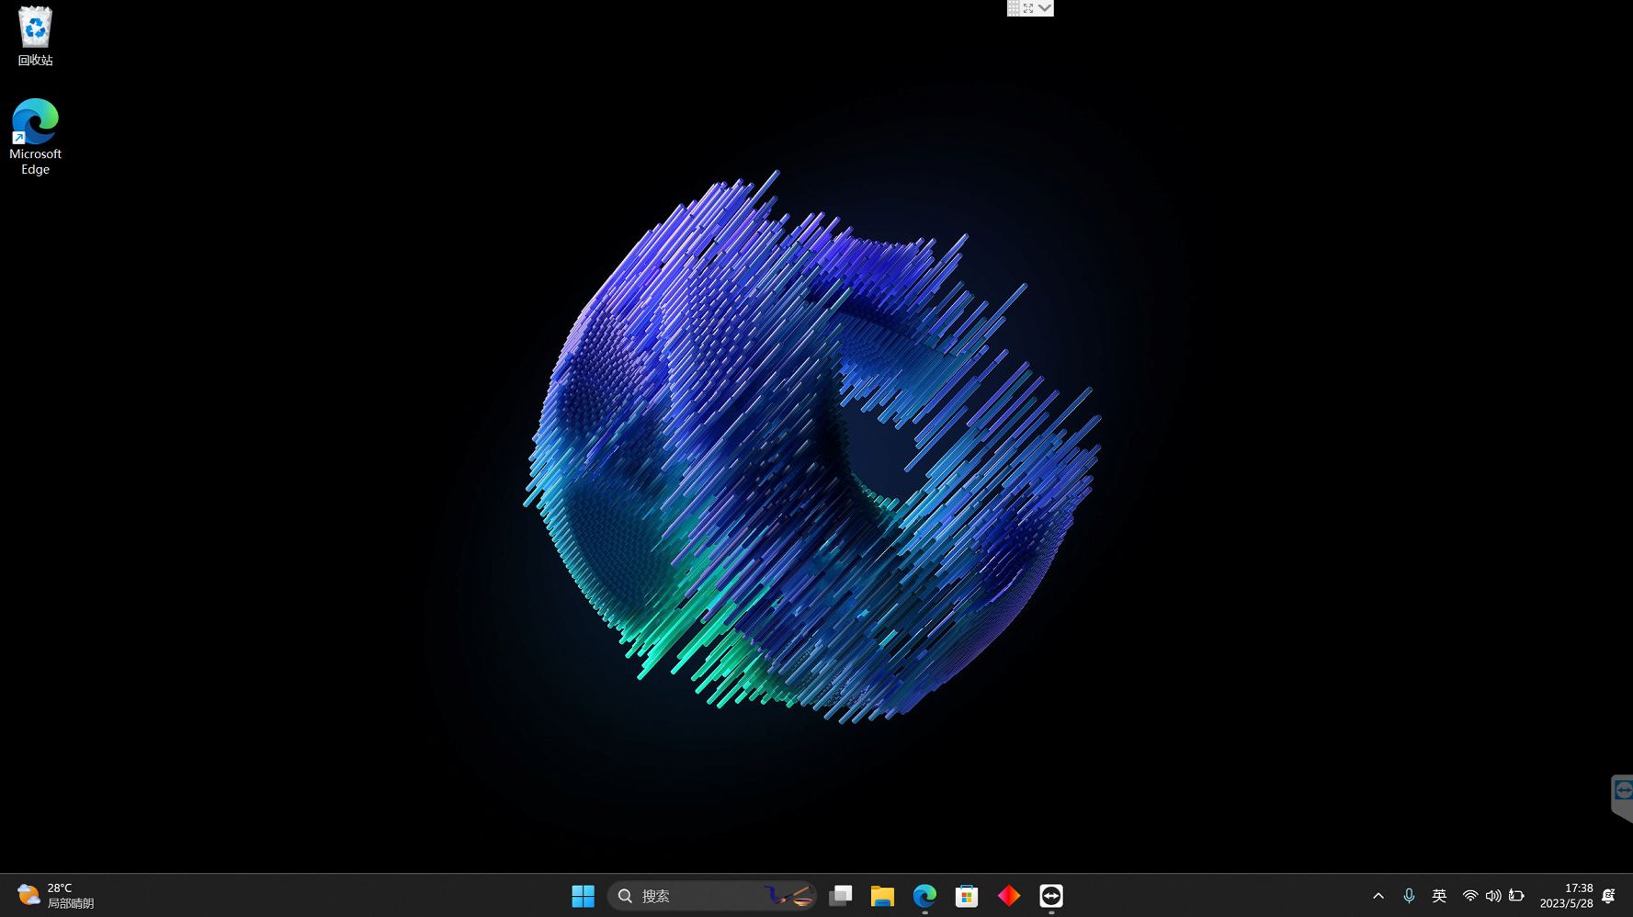Click the fullscreen button in the top toolbar

pyautogui.click(x=1028, y=7)
